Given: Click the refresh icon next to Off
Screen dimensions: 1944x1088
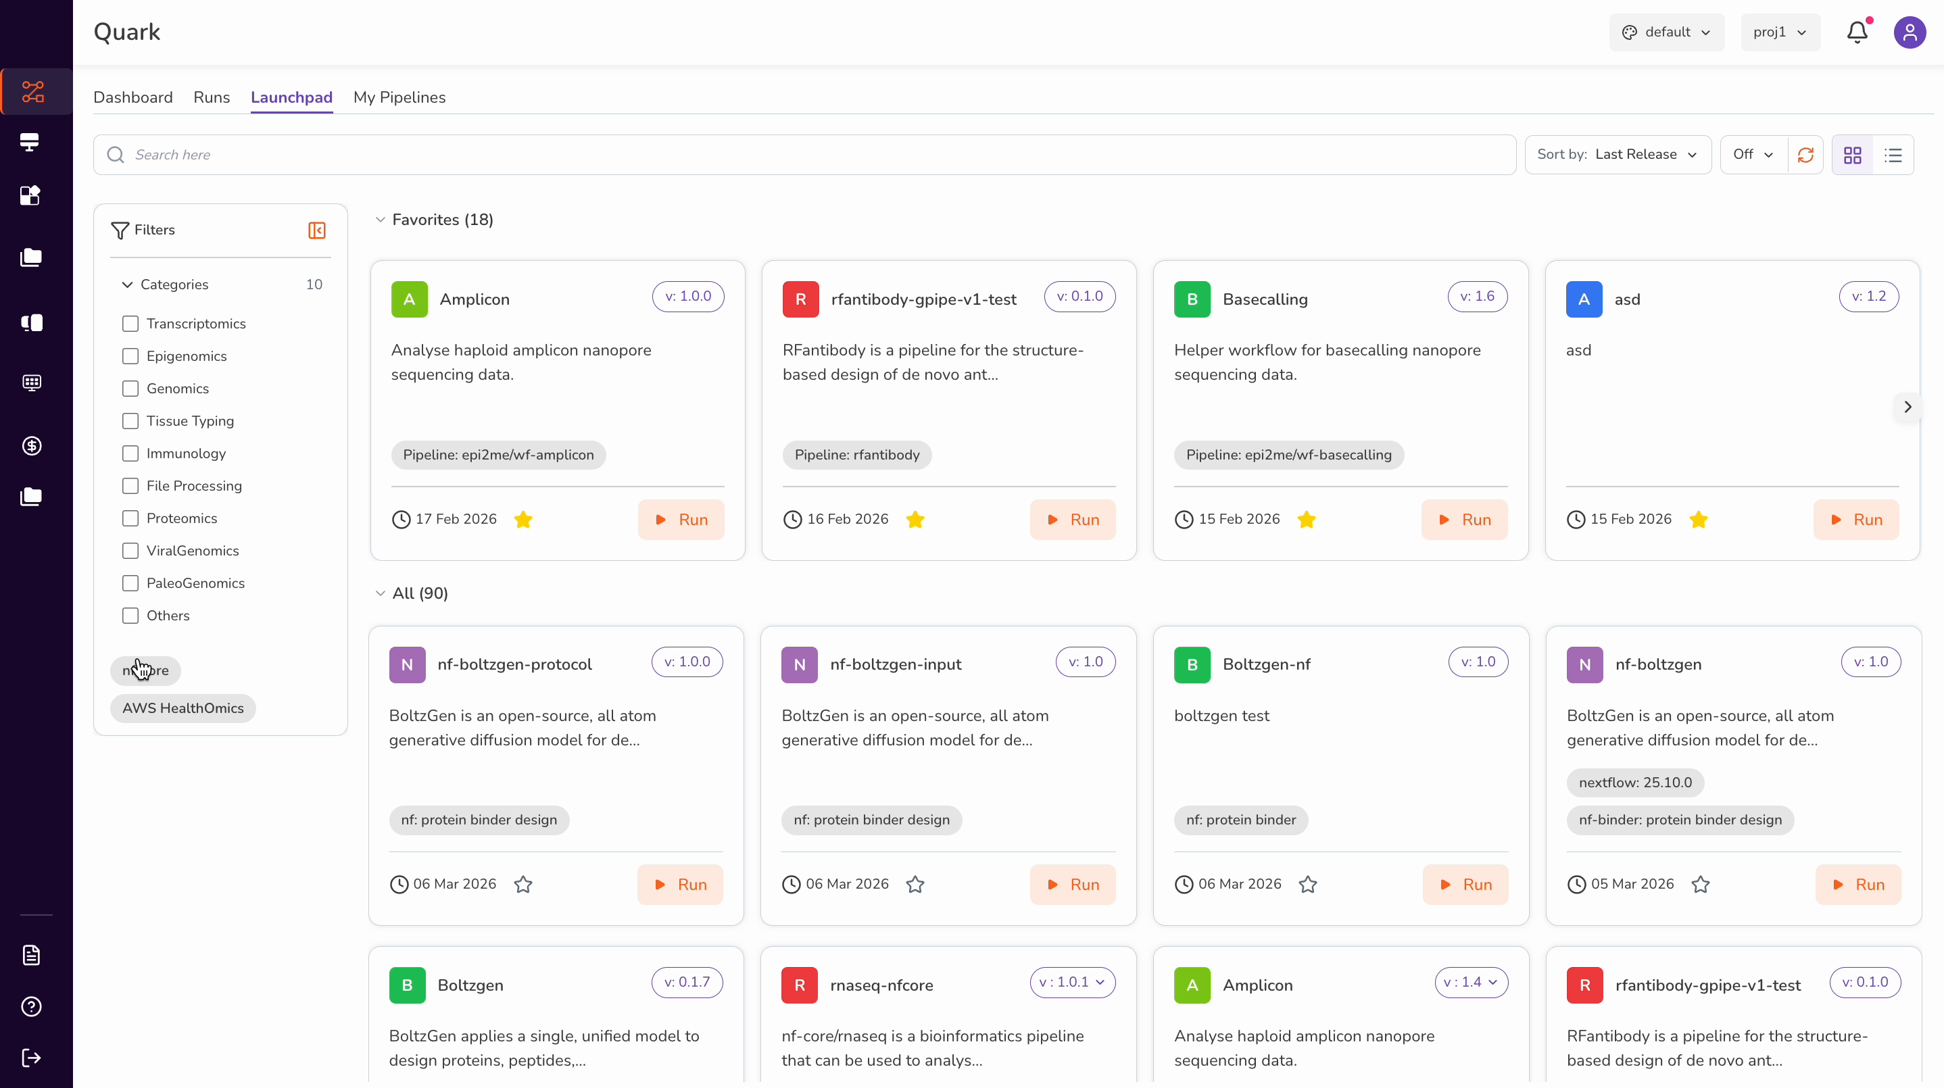Looking at the screenshot, I should point(1806,155).
